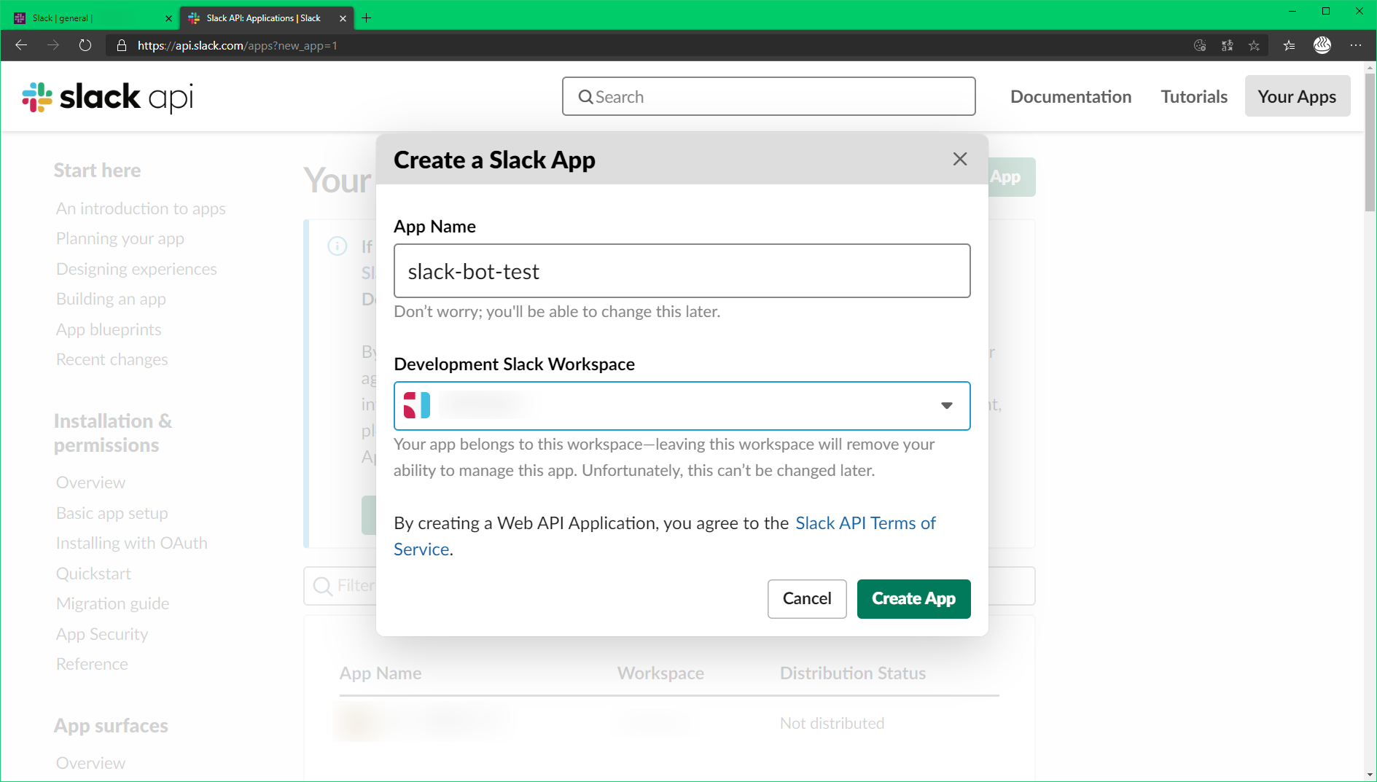Open the Development Slack Workspace dropdown

[946, 405]
